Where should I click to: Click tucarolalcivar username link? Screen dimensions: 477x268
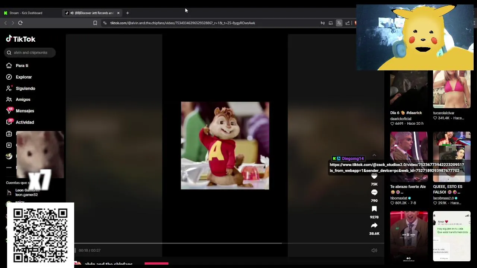[443, 113]
